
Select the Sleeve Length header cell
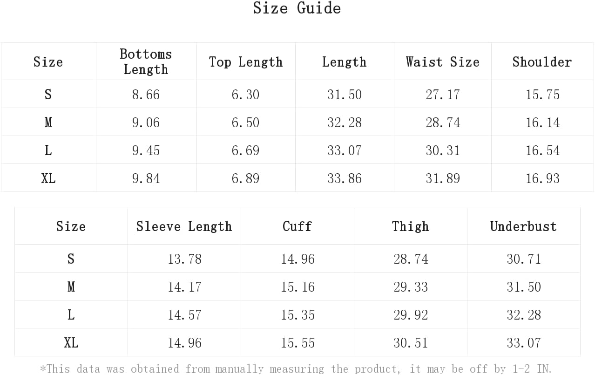click(184, 226)
